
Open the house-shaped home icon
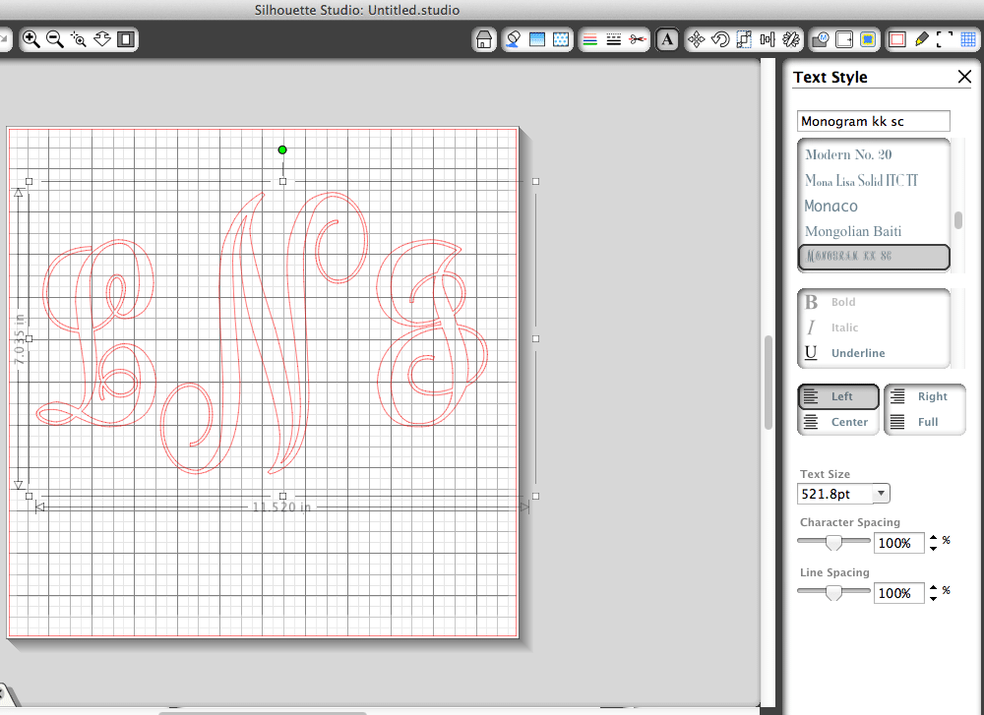click(x=484, y=40)
